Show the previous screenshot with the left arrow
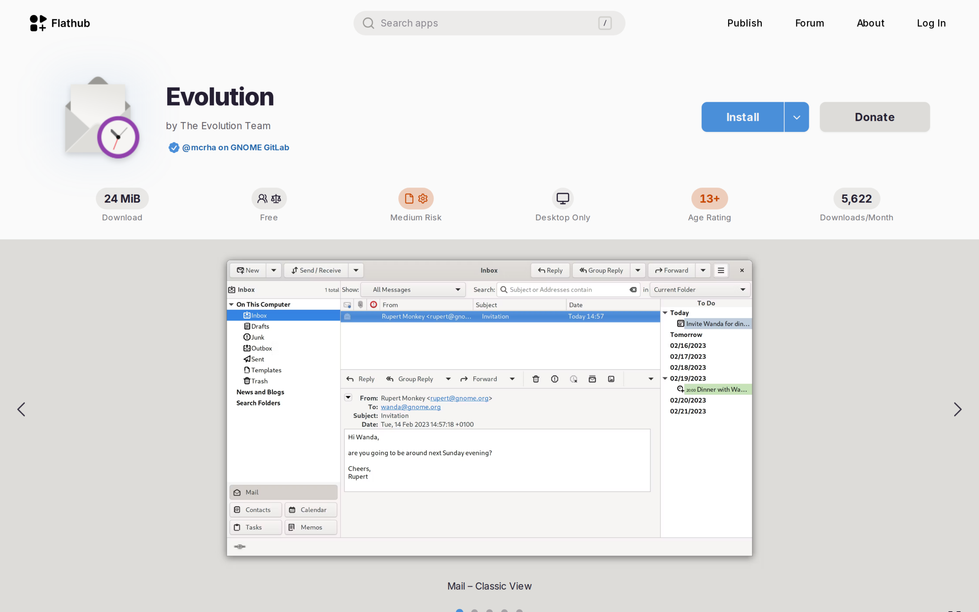 21,409
